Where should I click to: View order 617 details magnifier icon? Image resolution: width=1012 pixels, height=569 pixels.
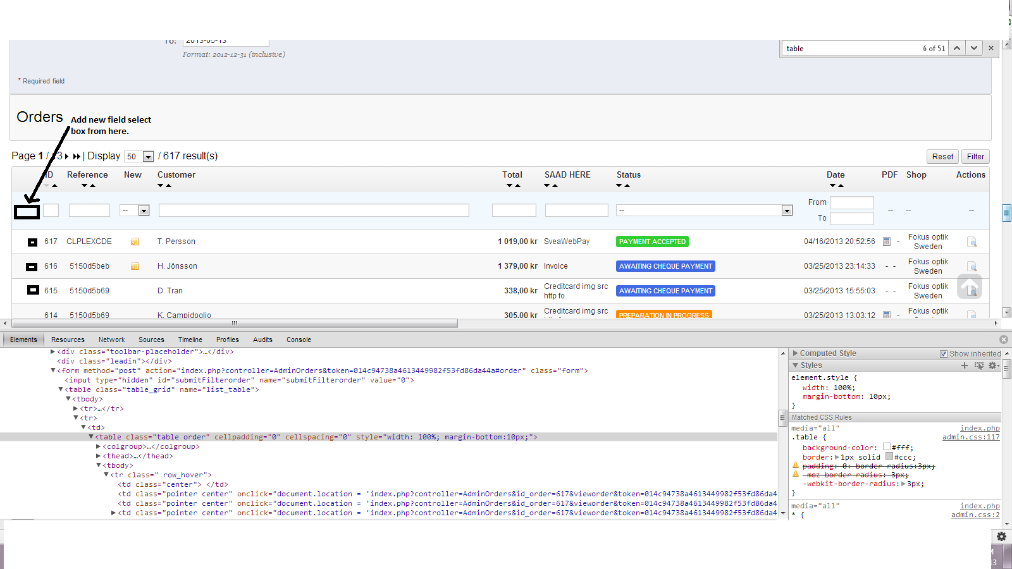point(972,242)
